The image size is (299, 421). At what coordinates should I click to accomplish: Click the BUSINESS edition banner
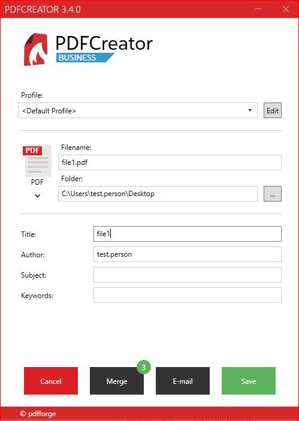[85, 58]
